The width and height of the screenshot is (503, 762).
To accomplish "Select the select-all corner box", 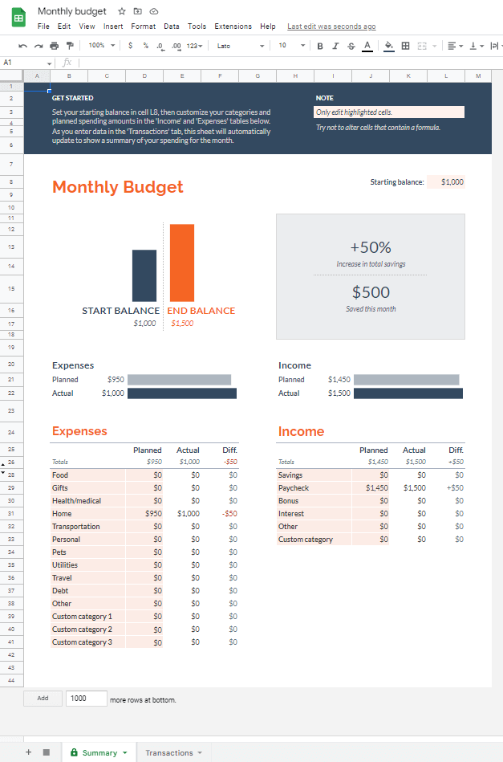I will (x=11, y=75).
